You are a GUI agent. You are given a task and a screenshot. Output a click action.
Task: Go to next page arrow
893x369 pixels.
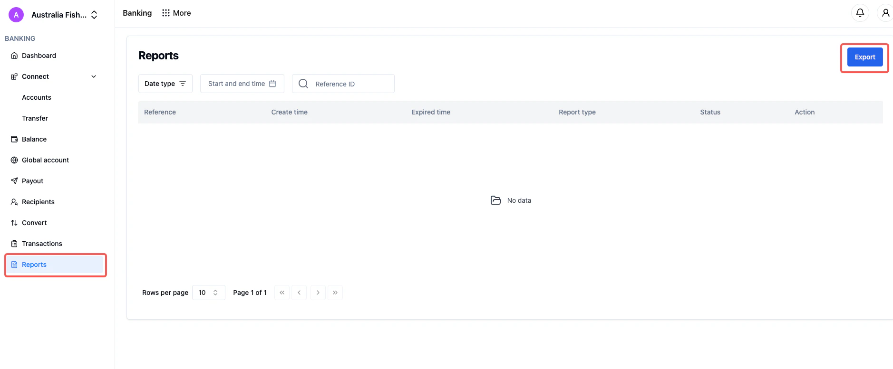pos(318,293)
